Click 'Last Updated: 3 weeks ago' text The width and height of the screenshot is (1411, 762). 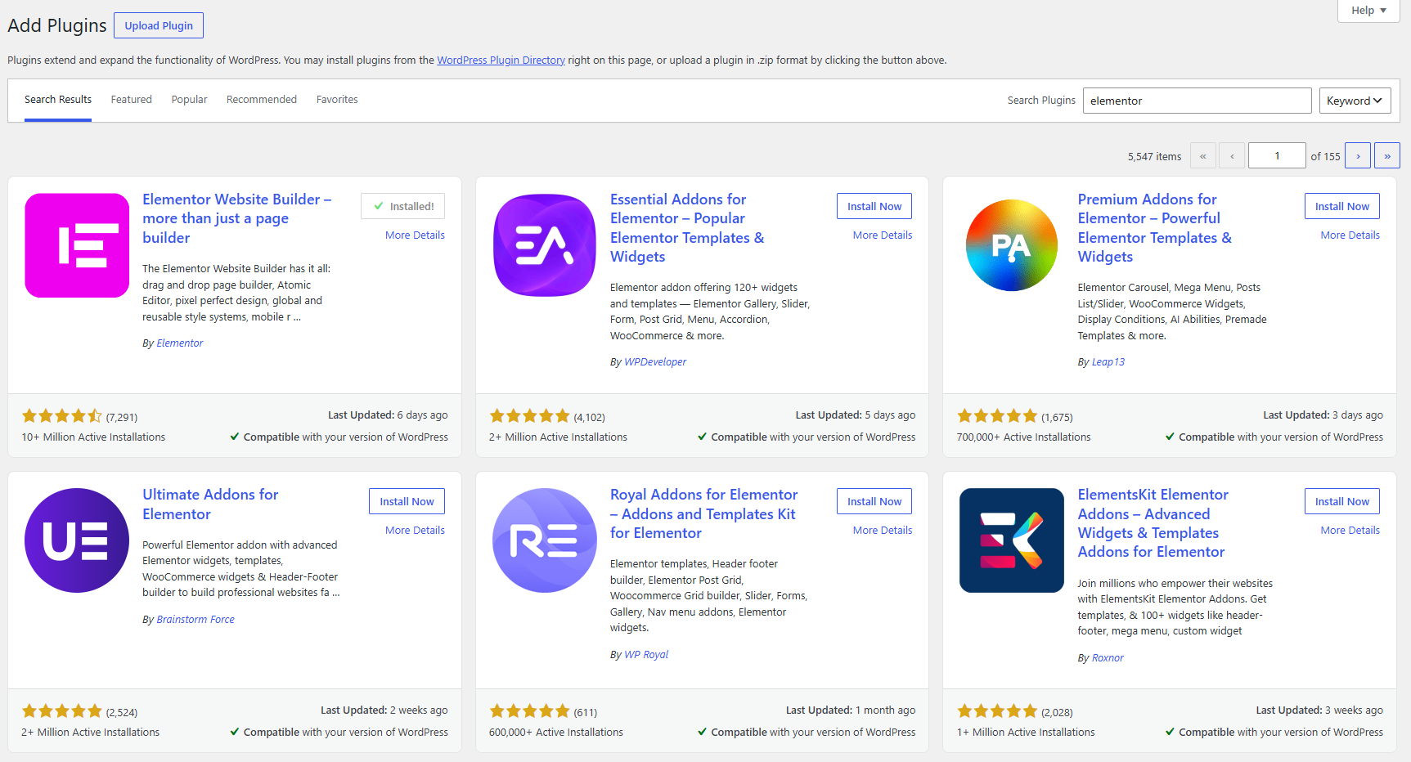(1319, 710)
